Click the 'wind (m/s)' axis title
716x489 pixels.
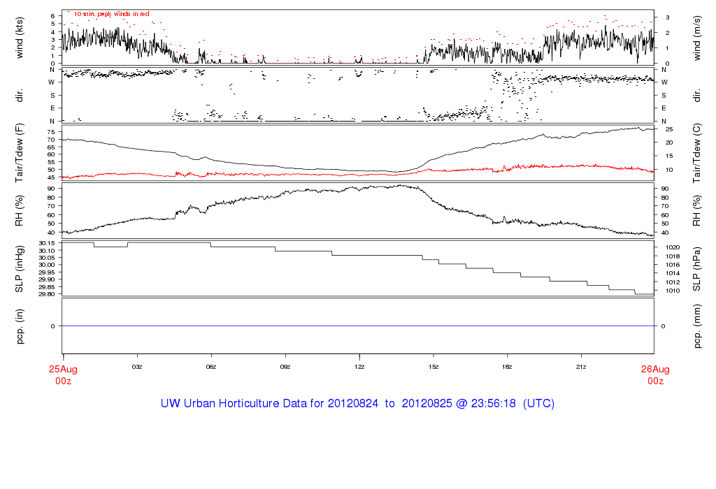[697, 38]
